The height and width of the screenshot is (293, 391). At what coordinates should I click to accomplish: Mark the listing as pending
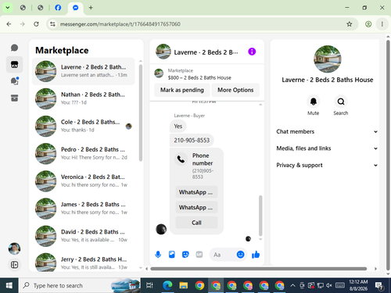[x=182, y=90]
